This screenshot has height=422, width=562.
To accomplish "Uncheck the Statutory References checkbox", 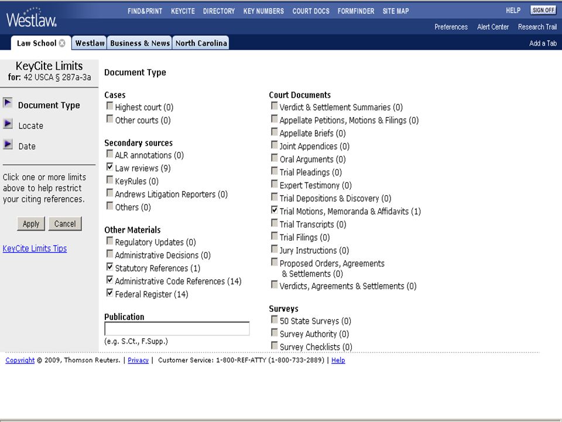I will 109,267.
